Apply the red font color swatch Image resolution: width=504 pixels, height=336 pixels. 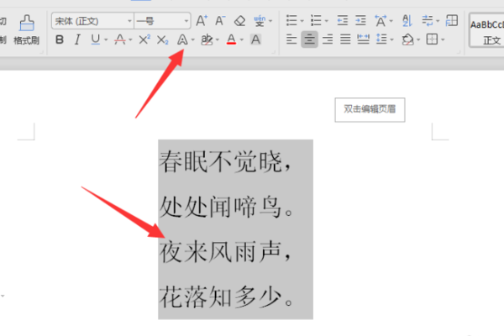[x=232, y=39]
